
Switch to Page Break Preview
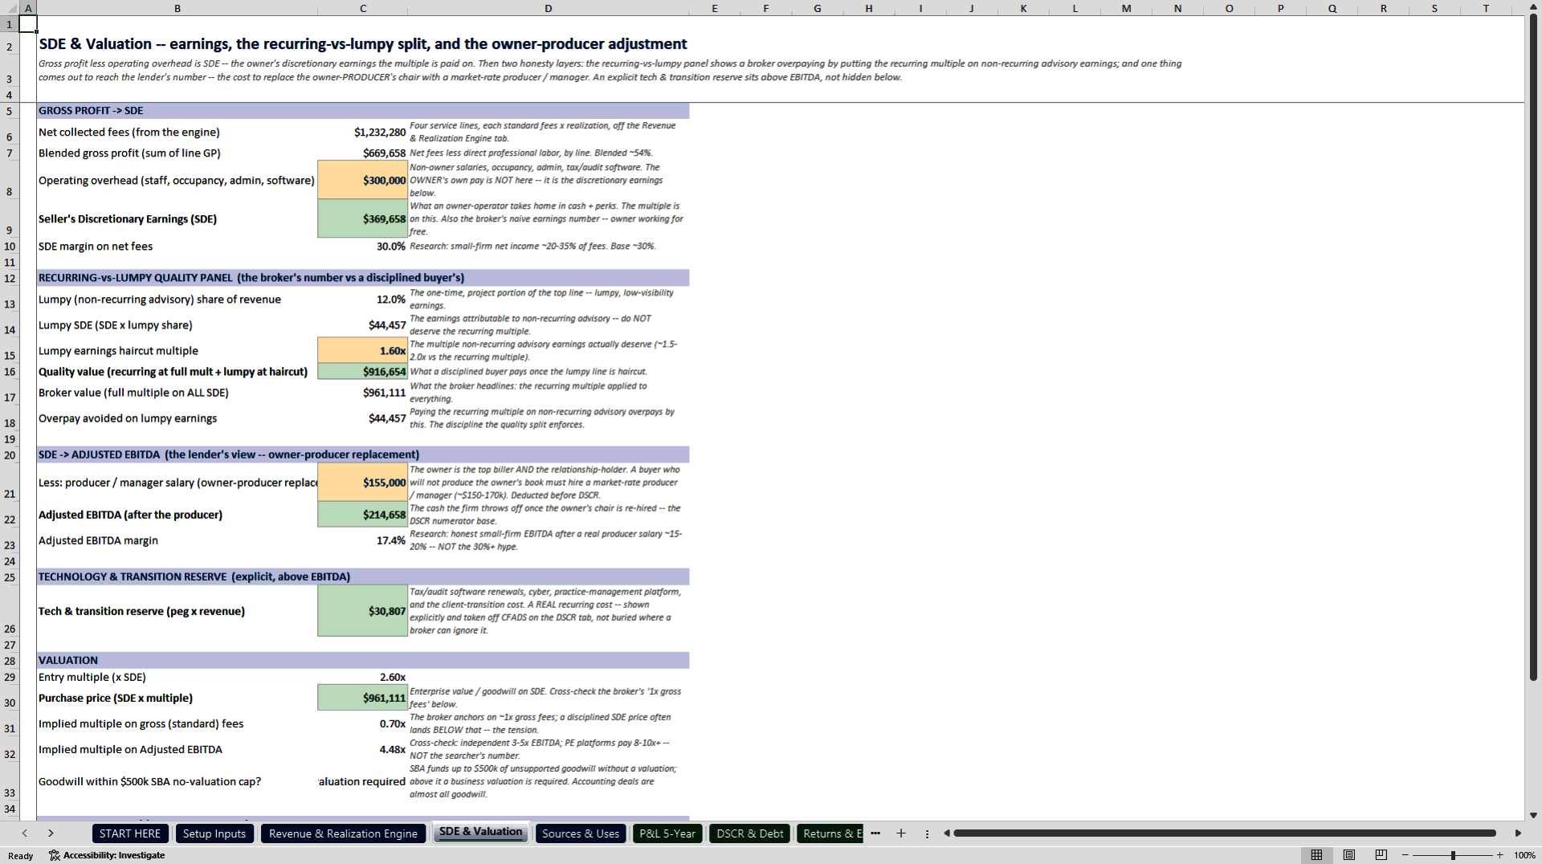1381,855
